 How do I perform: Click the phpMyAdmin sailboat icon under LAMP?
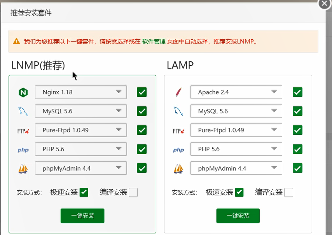178,168
